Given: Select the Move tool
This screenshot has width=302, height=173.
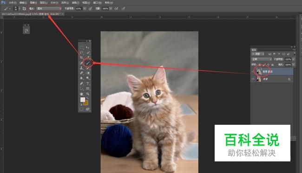Looking at the screenshot, I should coord(88,47).
